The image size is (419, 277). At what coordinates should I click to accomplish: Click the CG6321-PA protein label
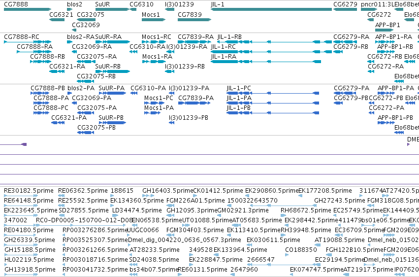69,118
